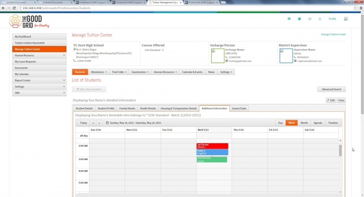Bookmark page with the star icon

(355, 8)
